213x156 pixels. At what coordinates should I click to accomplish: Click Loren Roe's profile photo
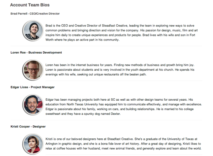click(x=33, y=70)
